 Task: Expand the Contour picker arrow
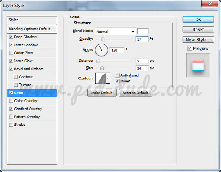[108, 78]
